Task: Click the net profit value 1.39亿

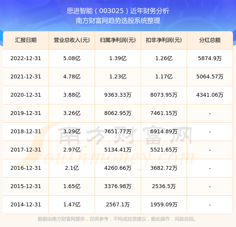Action: pyautogui.click(x=118, y=58)
